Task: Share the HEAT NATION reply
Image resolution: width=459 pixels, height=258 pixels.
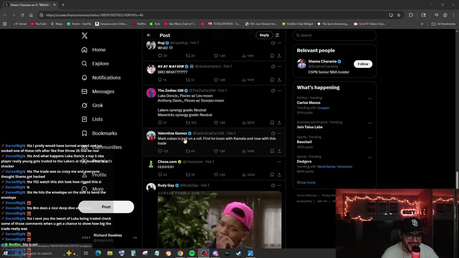Action: point(279,80)
